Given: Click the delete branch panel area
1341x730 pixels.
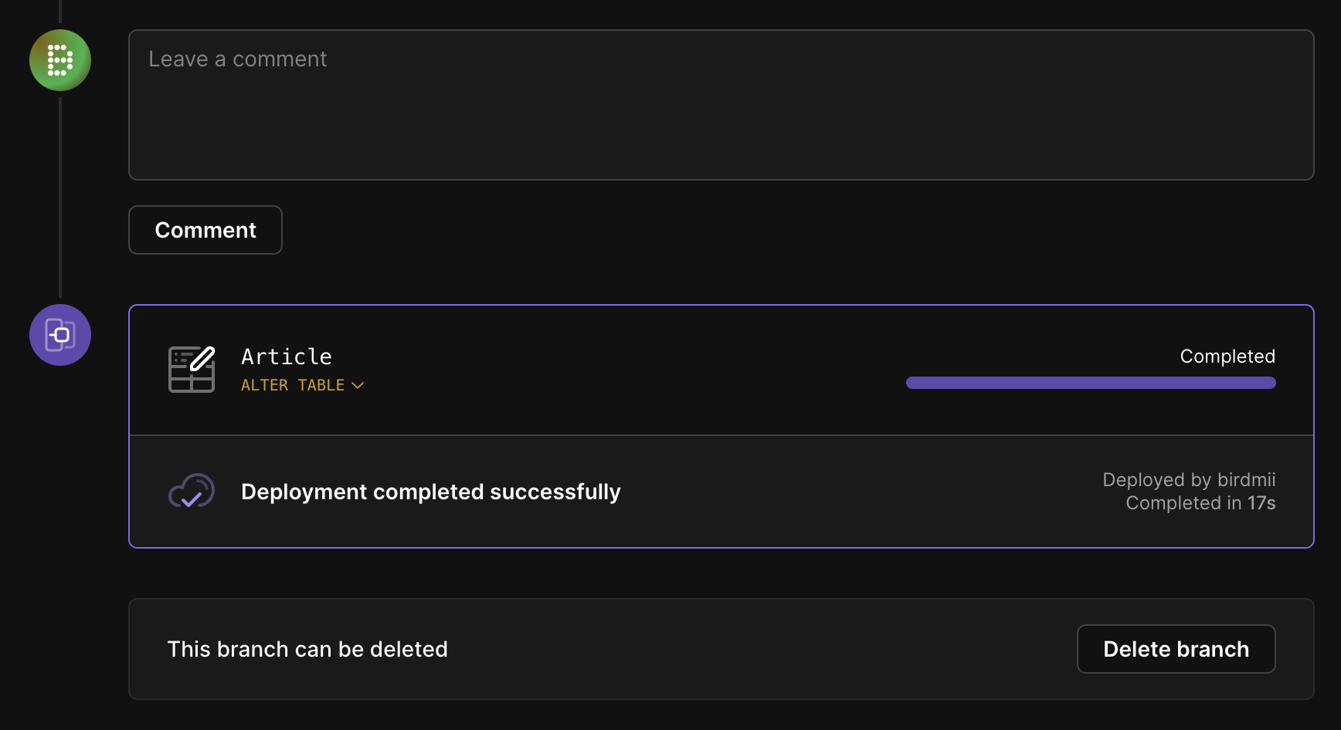Looking at the screenshot, I should point(721,649).
